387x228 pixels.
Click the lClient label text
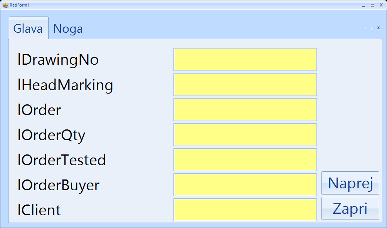pos(39,210)
